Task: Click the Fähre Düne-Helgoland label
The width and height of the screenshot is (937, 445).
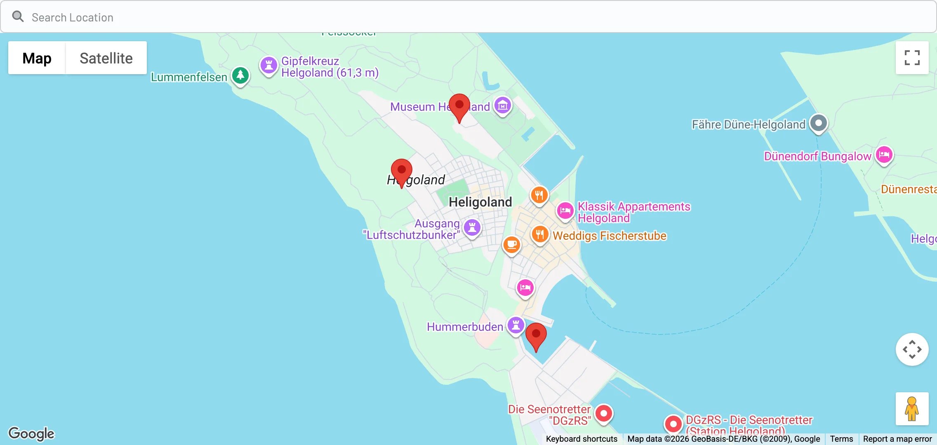Action: pos(749,124)
